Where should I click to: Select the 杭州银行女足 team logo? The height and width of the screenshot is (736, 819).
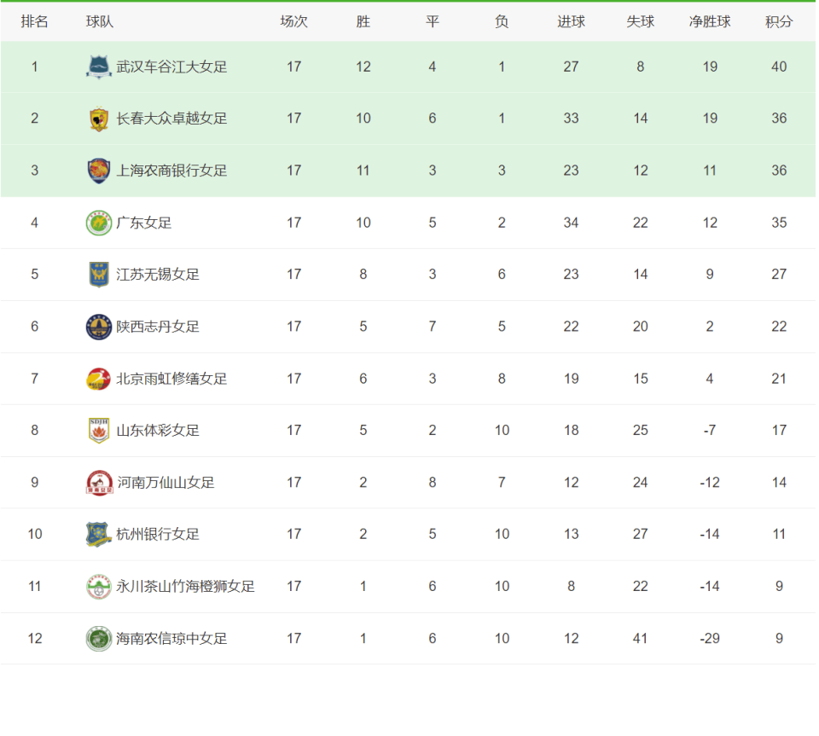(99, 535)
